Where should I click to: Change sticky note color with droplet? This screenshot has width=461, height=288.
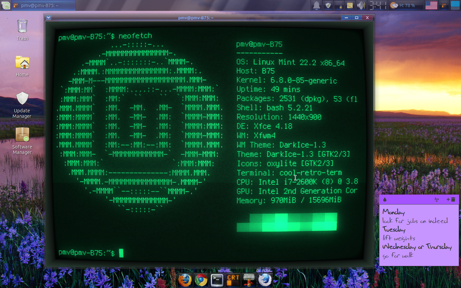(x=385, y=199)
